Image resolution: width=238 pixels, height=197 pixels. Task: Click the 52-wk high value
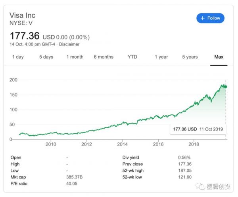tap(185, 170)
